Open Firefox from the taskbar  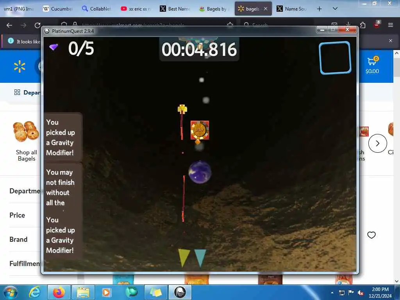[x=59, y=292]
